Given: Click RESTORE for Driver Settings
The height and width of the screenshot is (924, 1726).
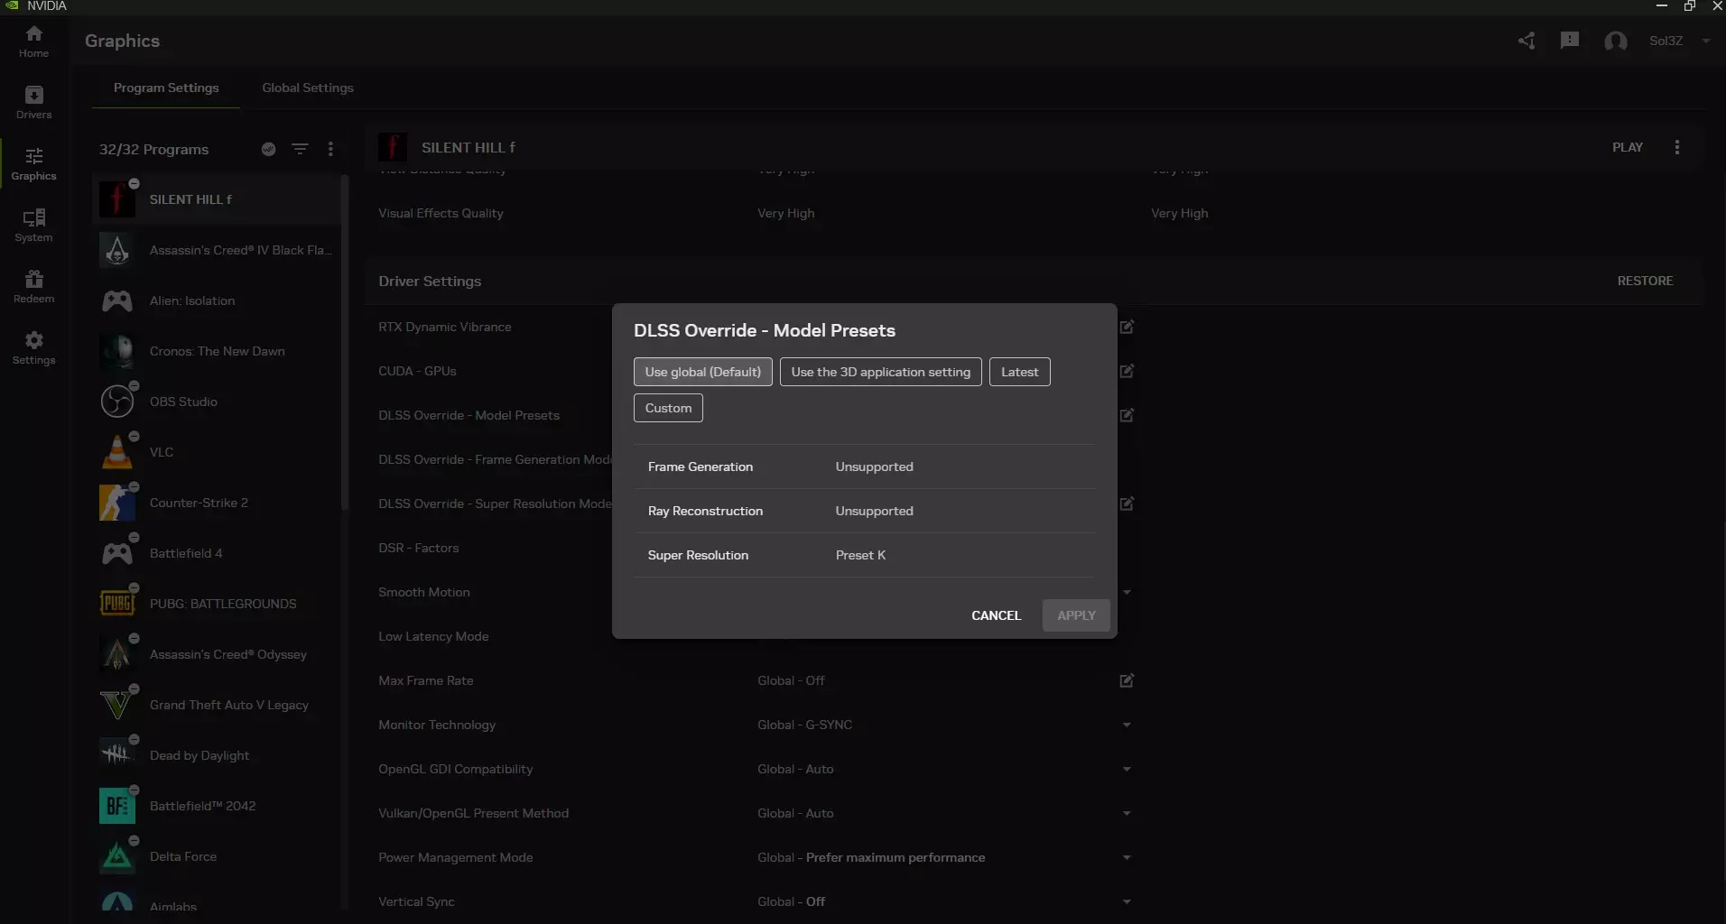Looking at the screenshot, I should (1645, 281).
